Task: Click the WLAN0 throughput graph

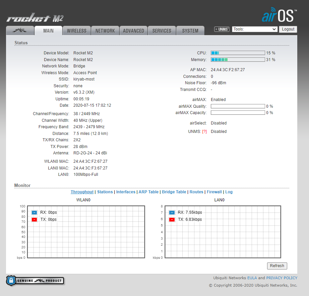Action: tap(86, 232)
